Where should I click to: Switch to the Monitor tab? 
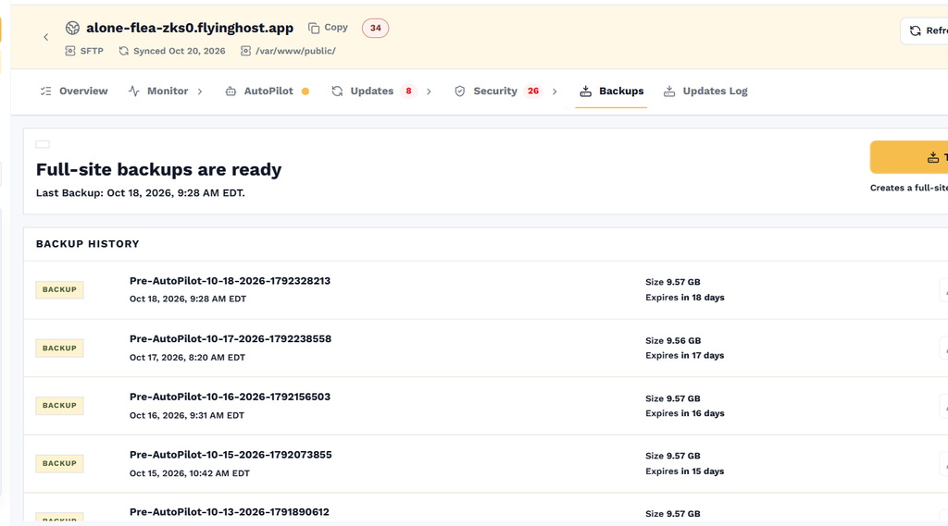[158, 92]
